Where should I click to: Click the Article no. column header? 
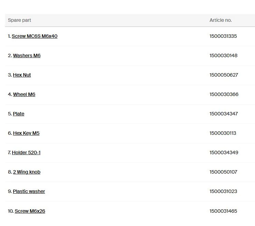(221, 20)
